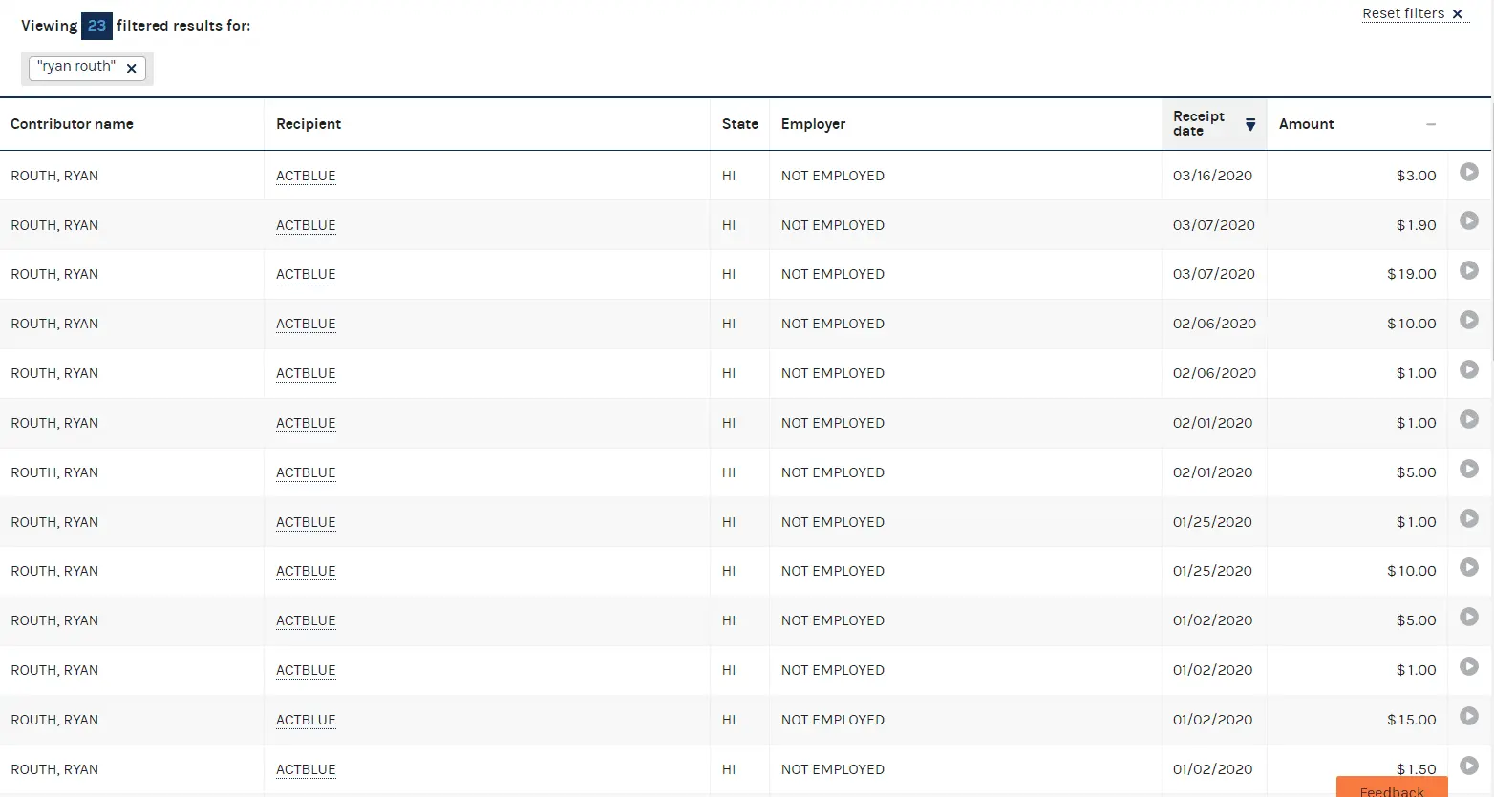Click the Employer column header
The image size is (1494, 797).
pyautogui.click(x=813, y=124)
